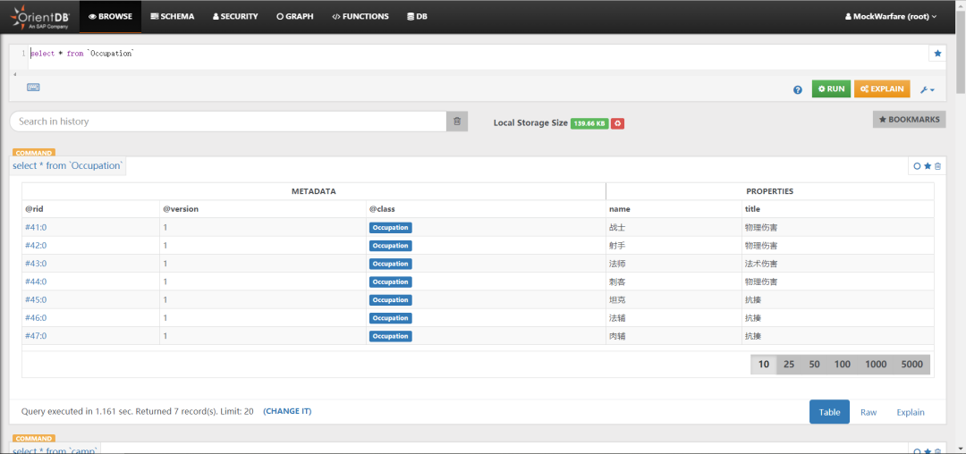Star the Occupation query result
Viewport: 966px width, 454px height.
(x=928, y=166)
